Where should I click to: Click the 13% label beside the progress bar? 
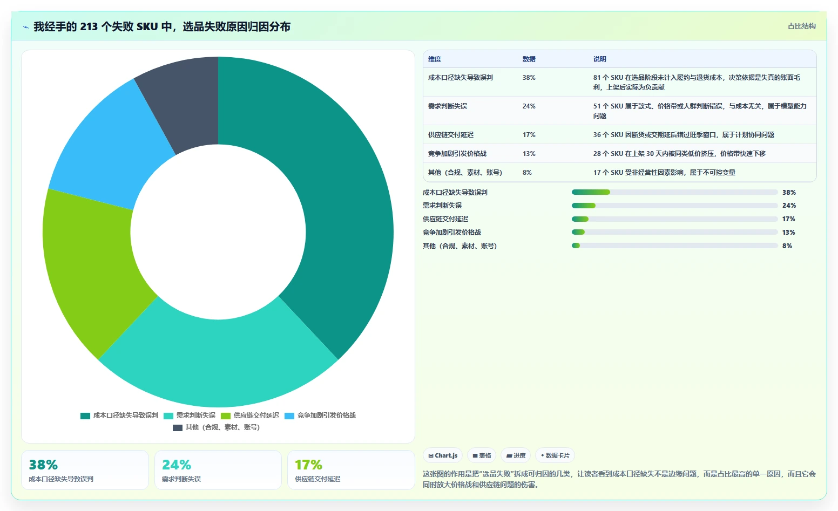click(789, 233)
